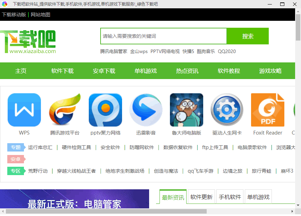
Task: Click the 腾讯电脑管家 hot keyword link
Action: (114, 51)
